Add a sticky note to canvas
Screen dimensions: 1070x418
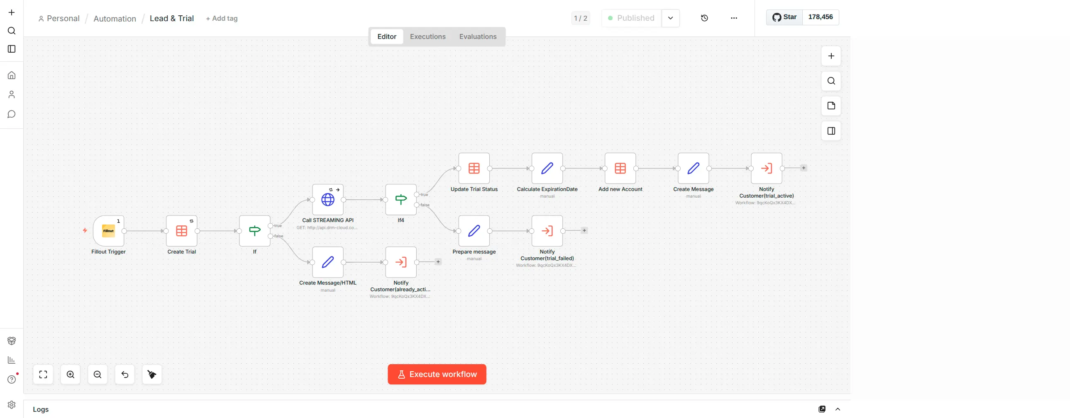[831, 106]
